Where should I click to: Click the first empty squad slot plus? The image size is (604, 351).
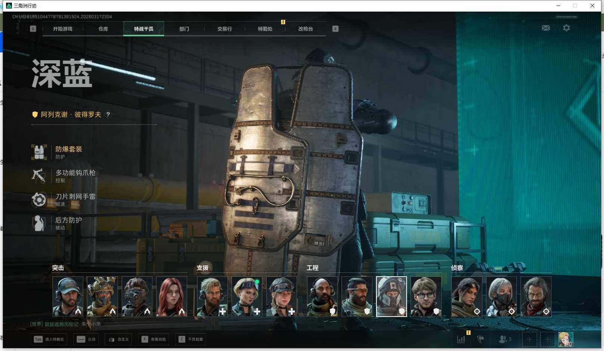[529, 339]
